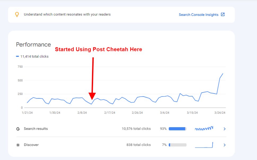Click the 500 y-axis value
The image size is (257, 160).
(x=20, y=80)
